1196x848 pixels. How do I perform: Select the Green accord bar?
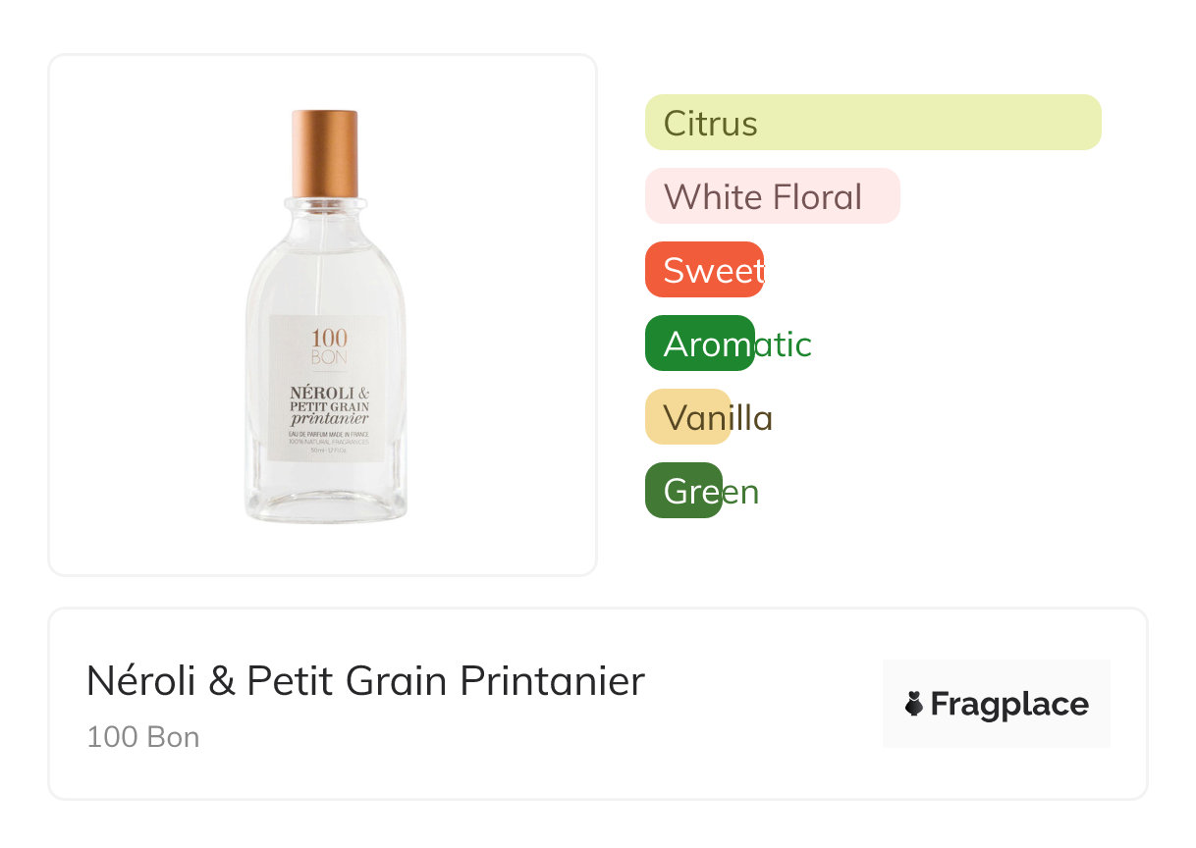tap(683, 491)
